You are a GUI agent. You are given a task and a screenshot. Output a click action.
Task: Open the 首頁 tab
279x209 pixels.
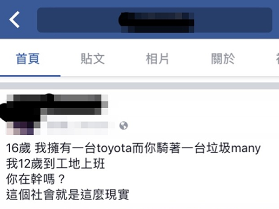tap(28, 59)
